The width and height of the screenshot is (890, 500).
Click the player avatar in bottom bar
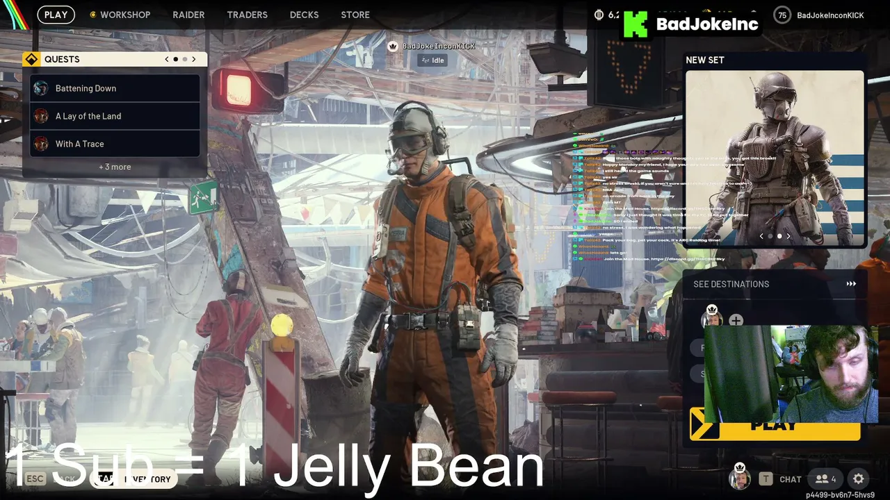pyautogui.click(x=740, y=478)
